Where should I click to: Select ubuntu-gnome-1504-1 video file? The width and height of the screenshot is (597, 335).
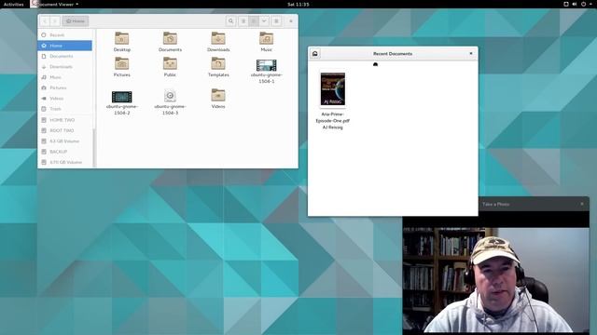coord(266,65)
